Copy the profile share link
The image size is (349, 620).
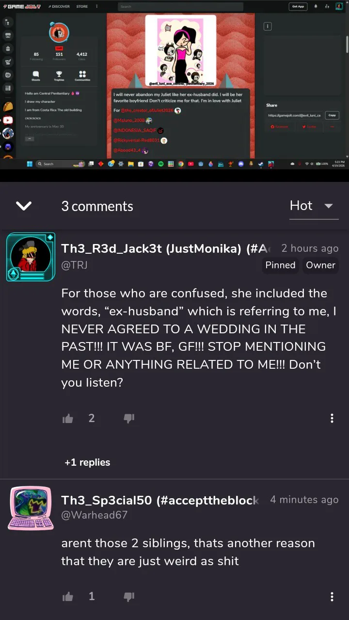tap(332, 115)
